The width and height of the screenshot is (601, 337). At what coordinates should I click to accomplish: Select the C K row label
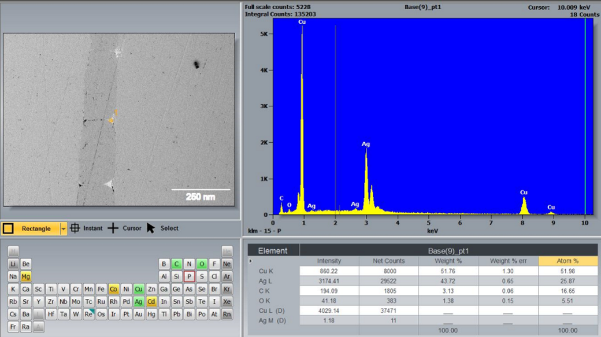point(264,291)
